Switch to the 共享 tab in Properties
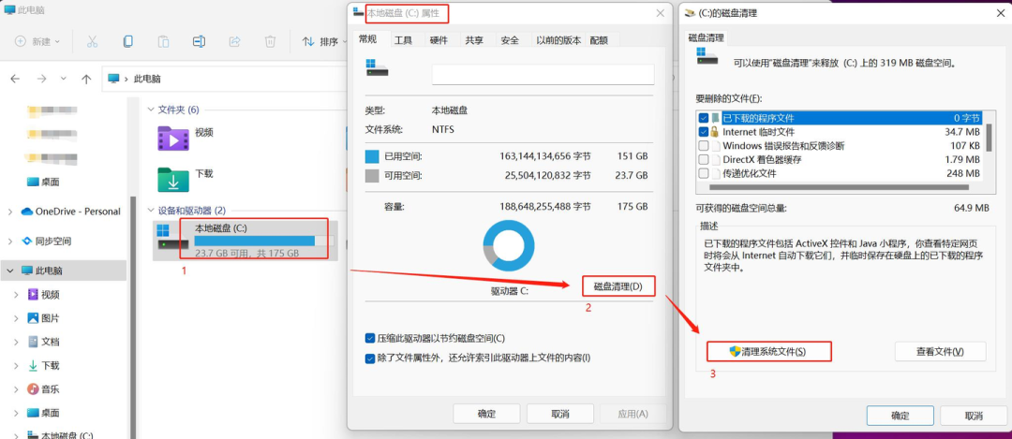The height and width of the screenshot is (439, 1012). [x=474, y=40]
